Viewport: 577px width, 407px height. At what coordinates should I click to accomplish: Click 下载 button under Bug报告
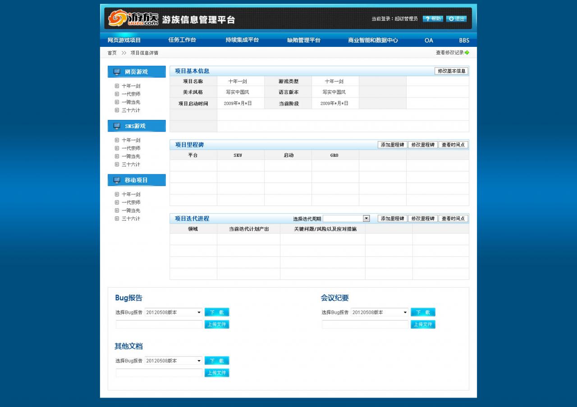217,312
